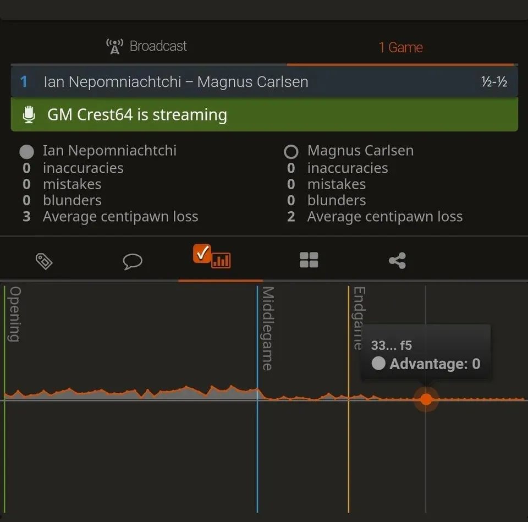Click Carlsen's average centipawn loss of 2
This screenshot has width=528, height=522.
coord(291,217)
